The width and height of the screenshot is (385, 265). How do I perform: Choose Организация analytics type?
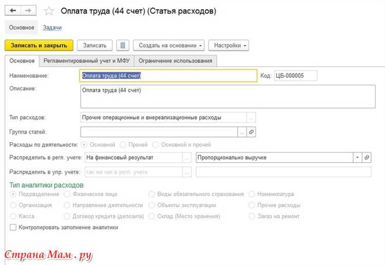[13, 205]
